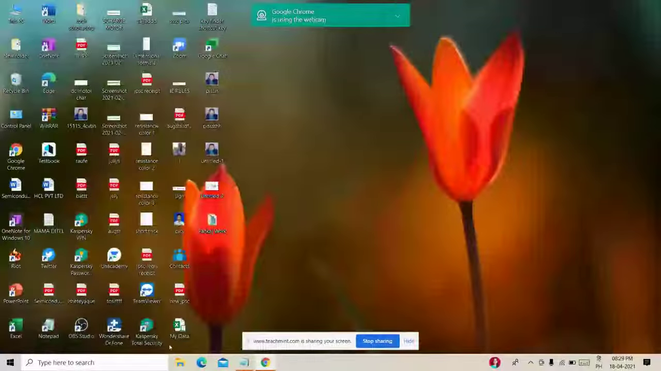Open the MAMA DITEL document
Image resolution: width=661 pixels, height=371 pixels.
49,224
